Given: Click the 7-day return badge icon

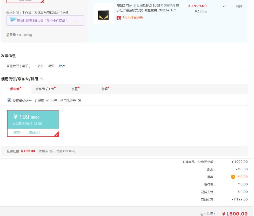Looking at the screenshot, I should coord(119,18).
